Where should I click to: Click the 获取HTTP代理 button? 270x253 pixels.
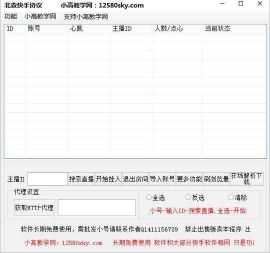pyautogui.click(x=34, y=208)
